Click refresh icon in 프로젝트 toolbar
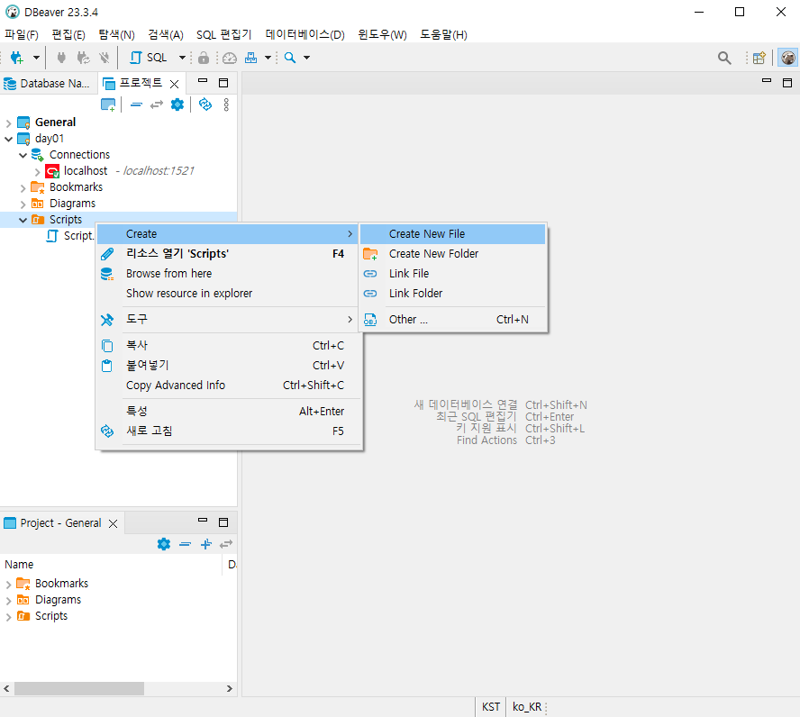 pos(205,104)
